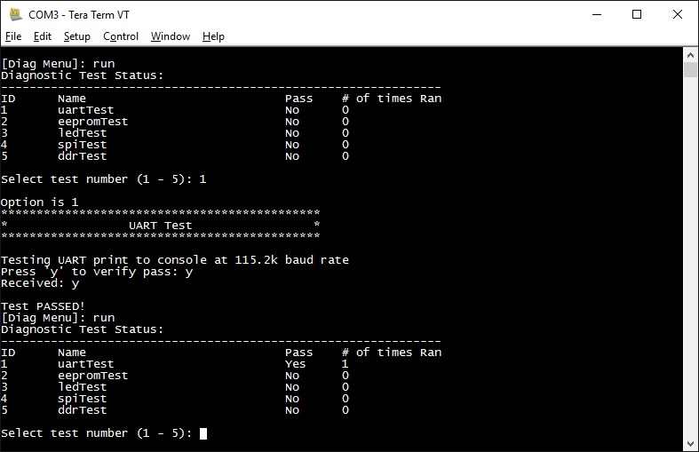Click the scrollbar up arrow
Viewport: 699px width, 452px height.
tap(690, 55)
